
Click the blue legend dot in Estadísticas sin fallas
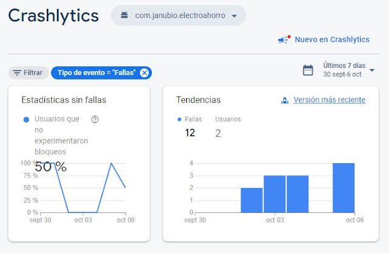26,120
